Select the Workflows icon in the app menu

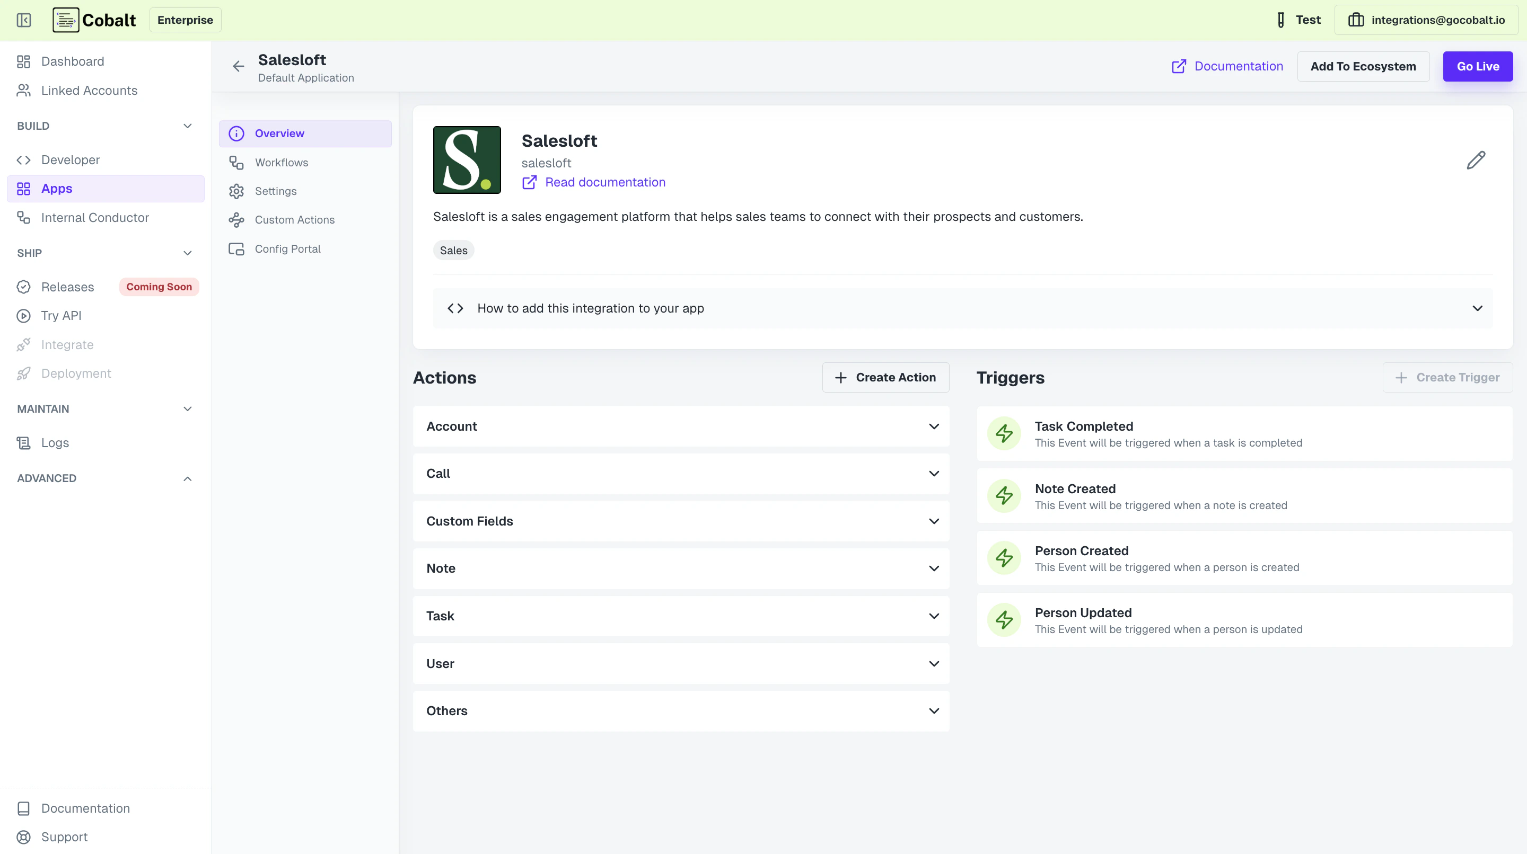point(236,162)
